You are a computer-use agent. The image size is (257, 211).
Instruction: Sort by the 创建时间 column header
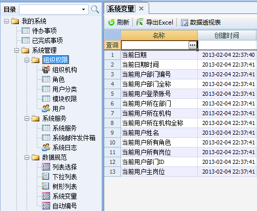click(227, 35)
